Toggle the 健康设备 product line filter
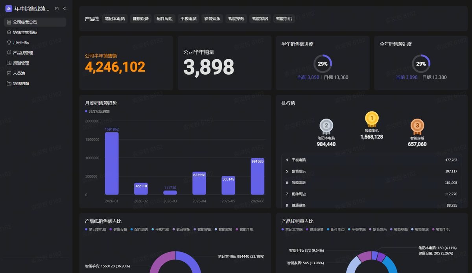 click(x=140, y=18)
